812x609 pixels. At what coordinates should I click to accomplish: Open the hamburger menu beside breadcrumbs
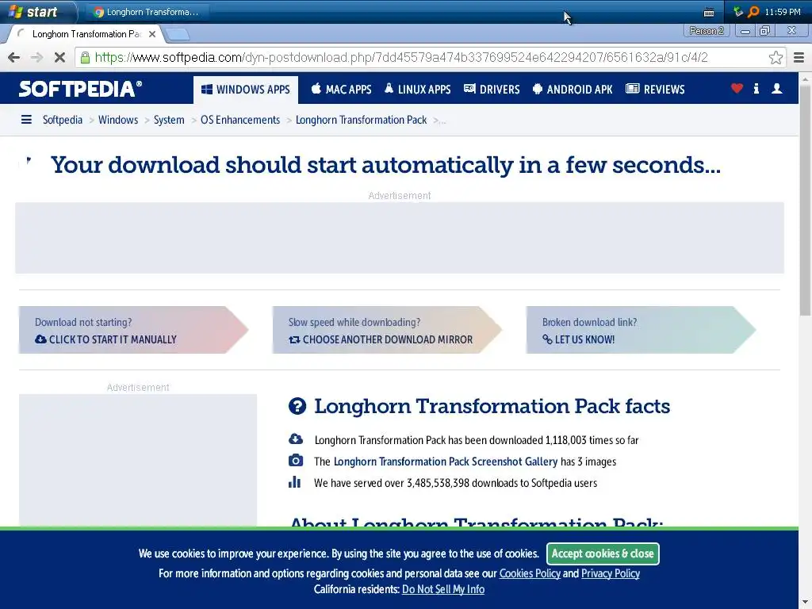[x=26, y=120]
